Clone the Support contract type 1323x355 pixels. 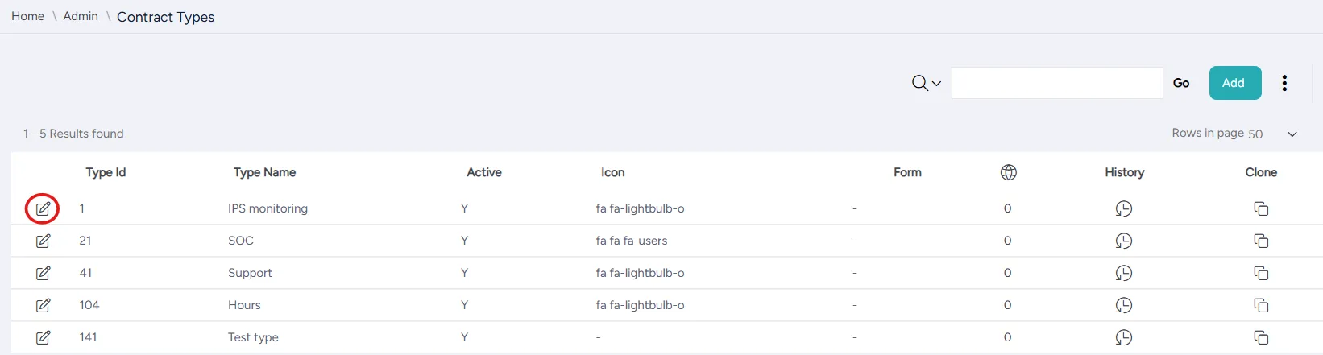pyautogui.click(x=1261, y=273)
